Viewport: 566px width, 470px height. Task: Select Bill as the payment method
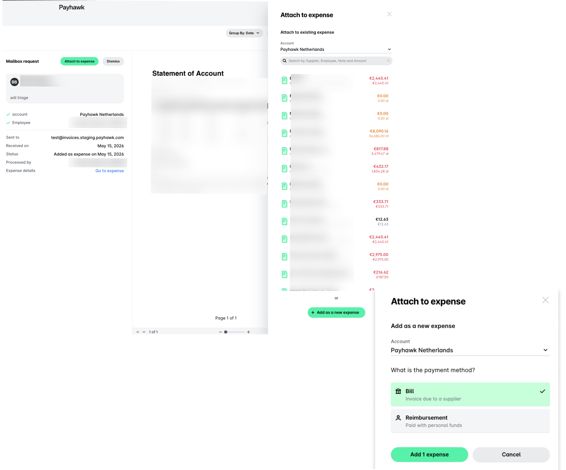coord(470,394)
